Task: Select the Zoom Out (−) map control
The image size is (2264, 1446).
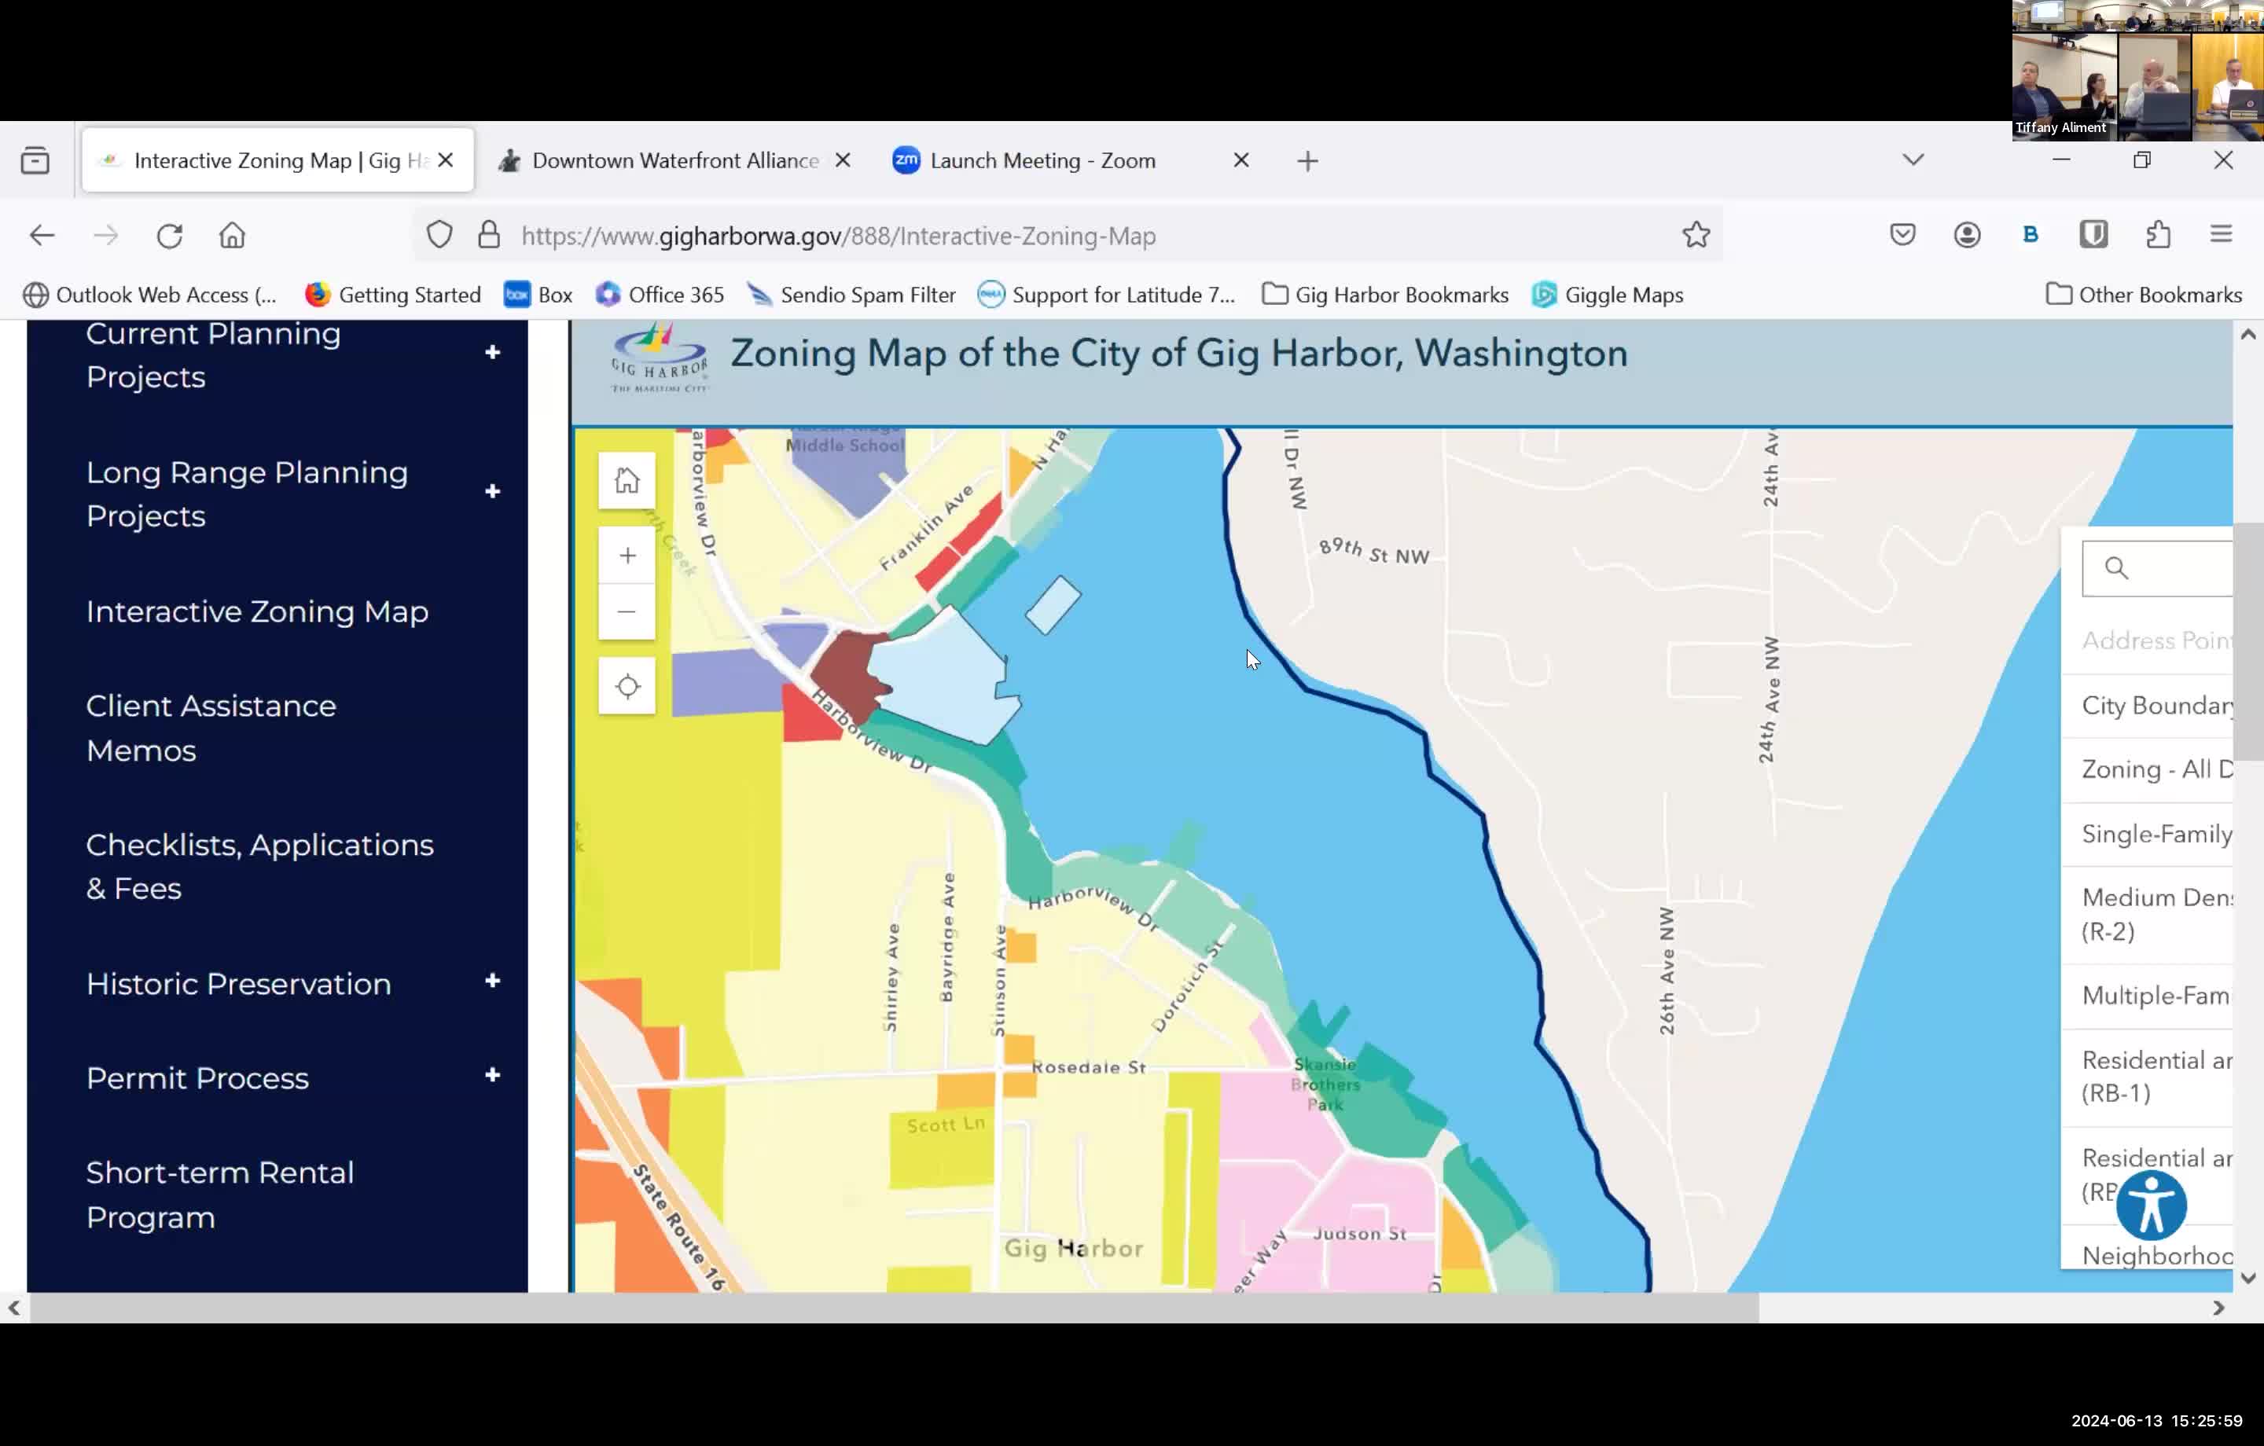Action: [627, 611]
